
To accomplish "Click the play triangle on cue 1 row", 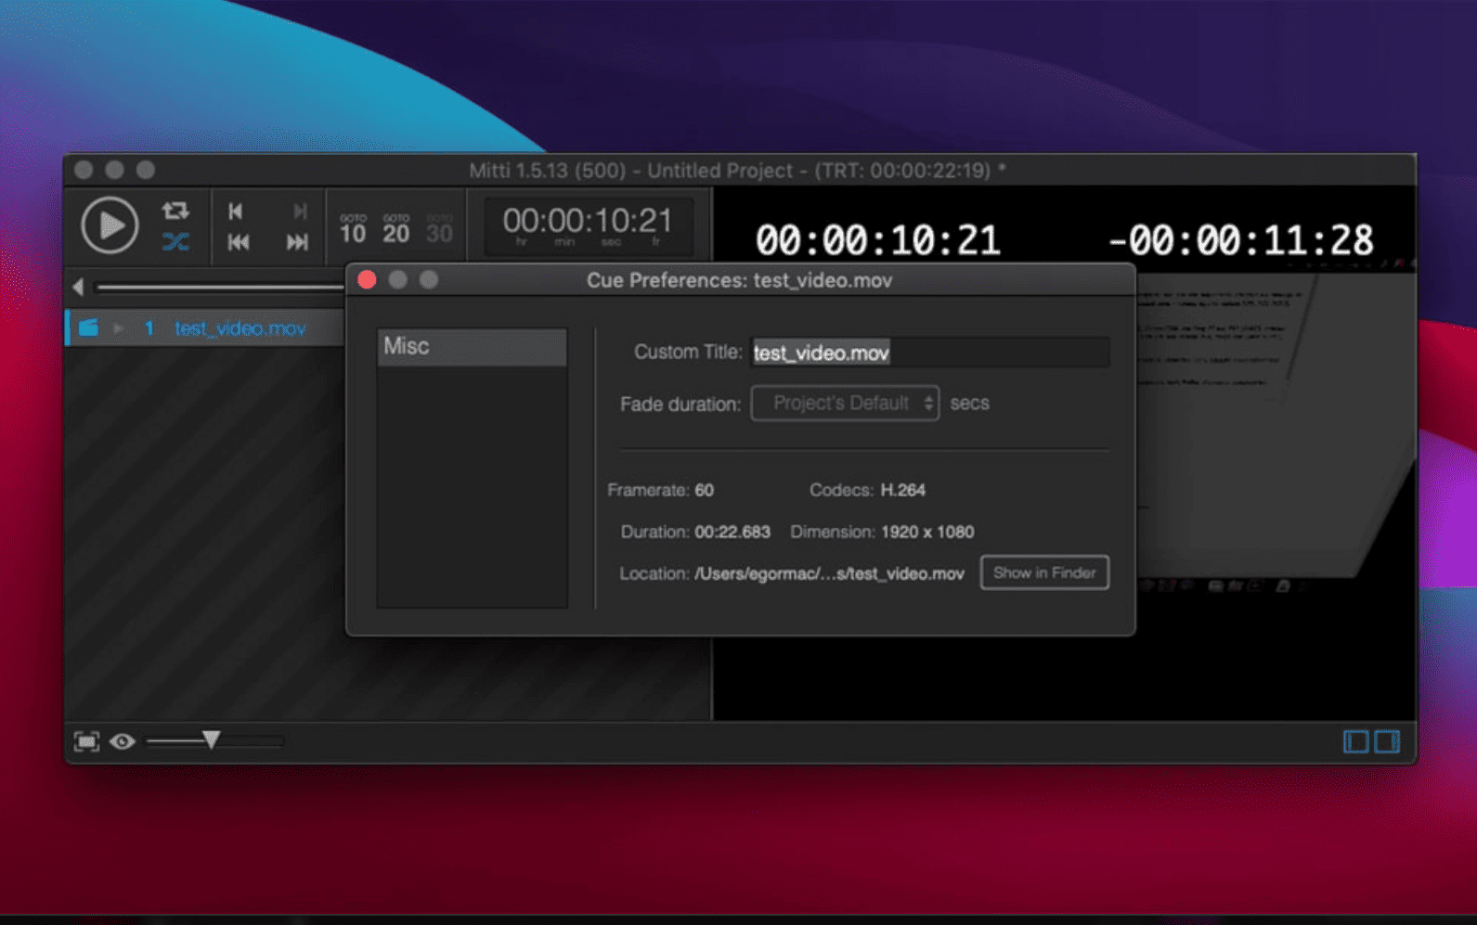I will [119, 328].
